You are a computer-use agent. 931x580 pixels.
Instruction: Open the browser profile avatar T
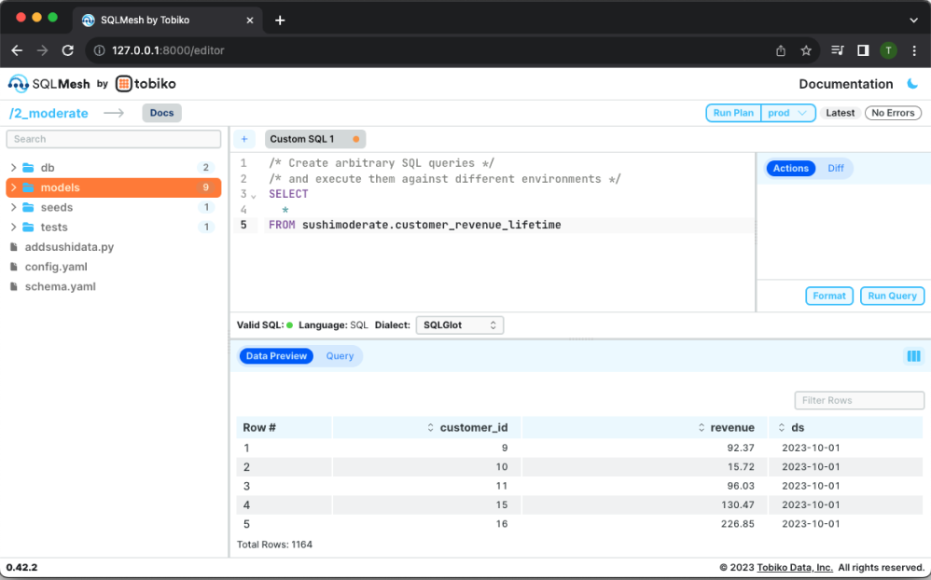(x=888, y=50)
